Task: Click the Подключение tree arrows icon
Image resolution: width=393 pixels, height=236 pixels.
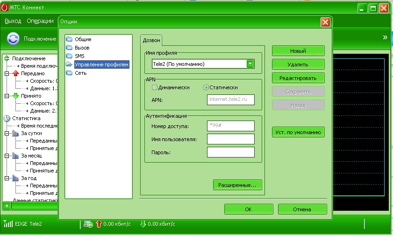Action: tap(7, 58)
